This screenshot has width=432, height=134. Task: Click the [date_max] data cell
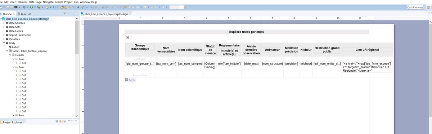(x=251, y=63)
